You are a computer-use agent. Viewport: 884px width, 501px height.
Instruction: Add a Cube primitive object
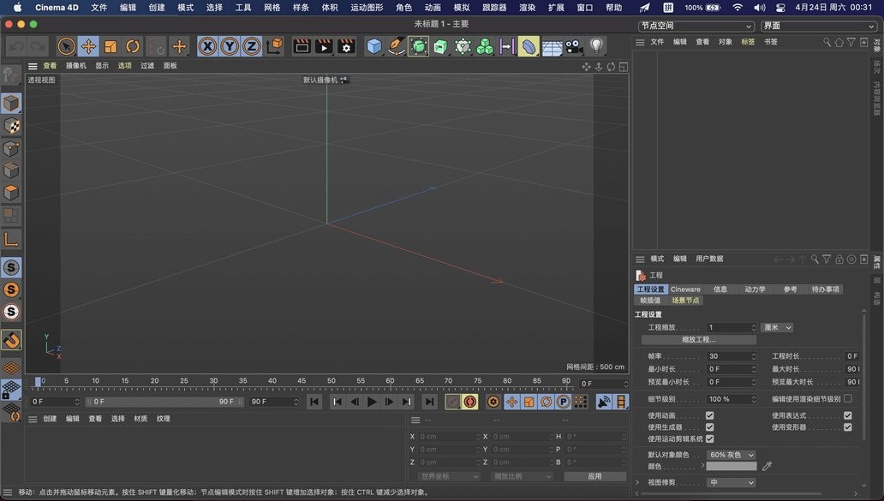pyautogui.click(x=374, y=46)
